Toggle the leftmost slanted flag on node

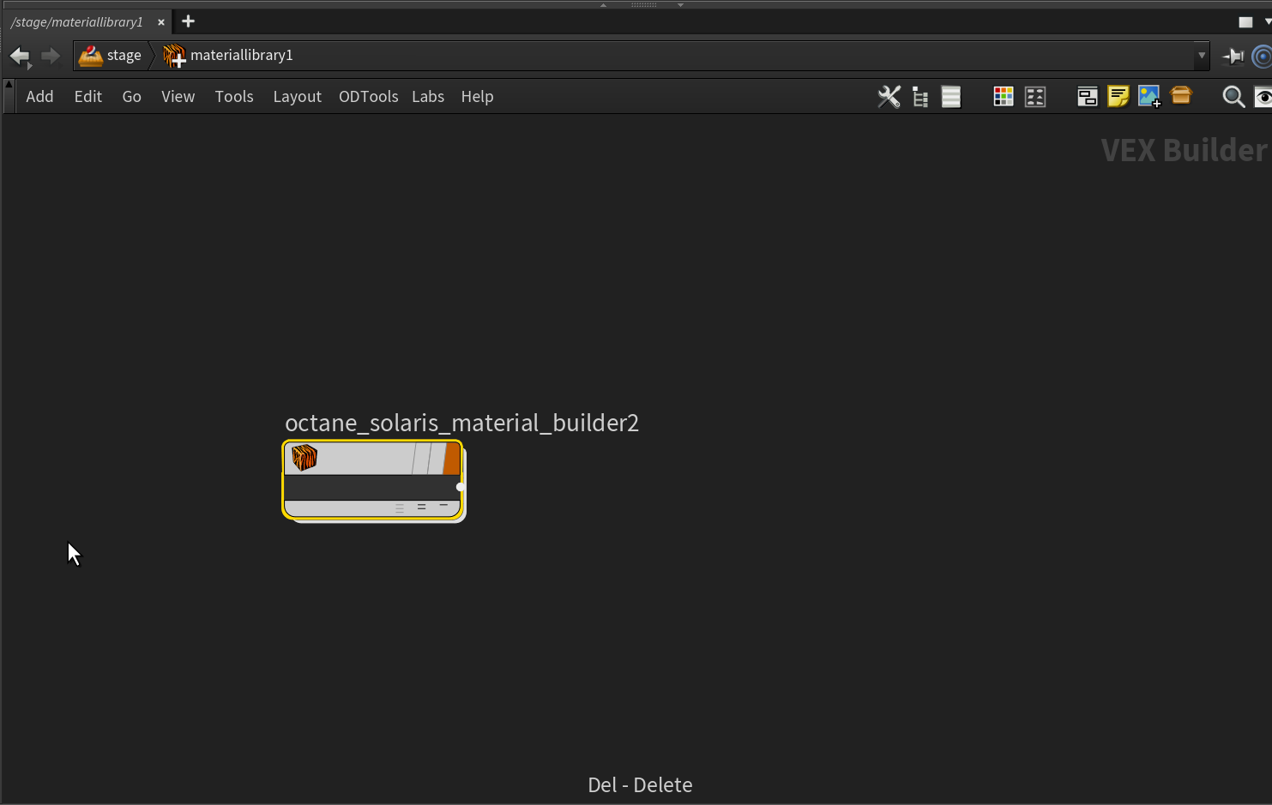(x=420, y=459)
